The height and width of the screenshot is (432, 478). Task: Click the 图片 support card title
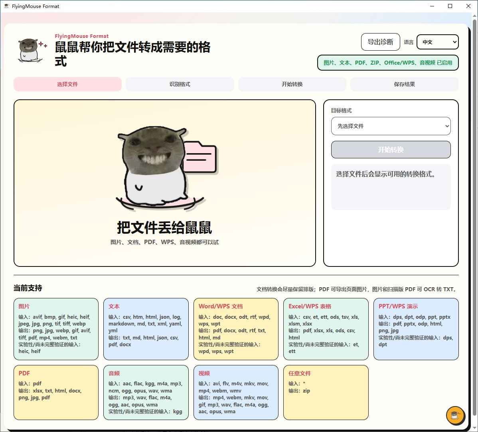coord(24,306)
